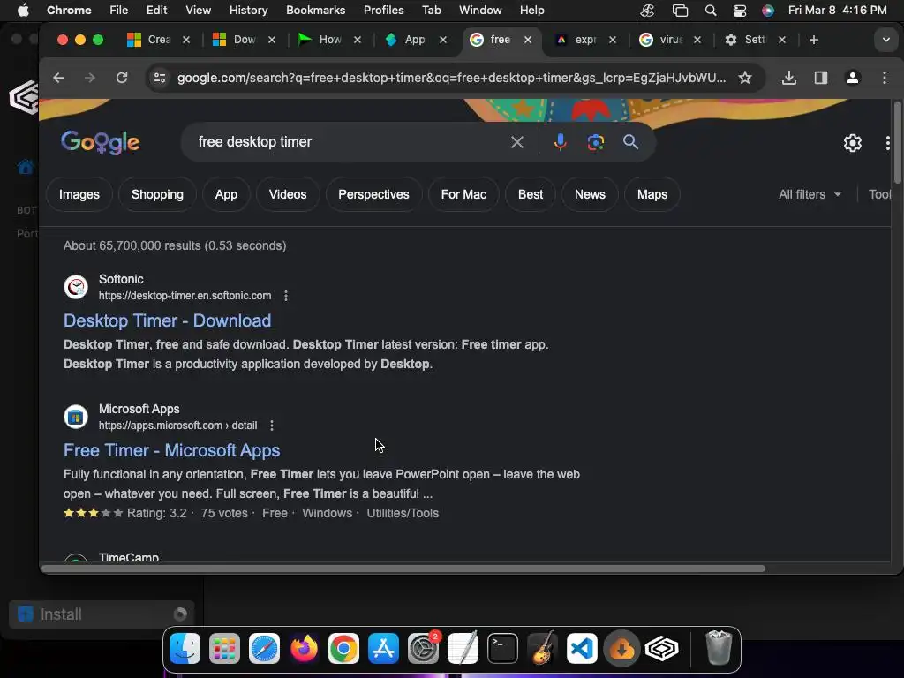
Task: Open more options for Softonic result
Action: click(x=286, y=296)
